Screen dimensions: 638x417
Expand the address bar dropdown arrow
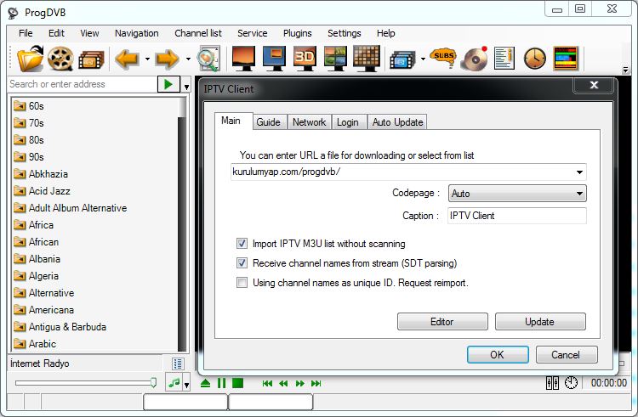point(186,87)
